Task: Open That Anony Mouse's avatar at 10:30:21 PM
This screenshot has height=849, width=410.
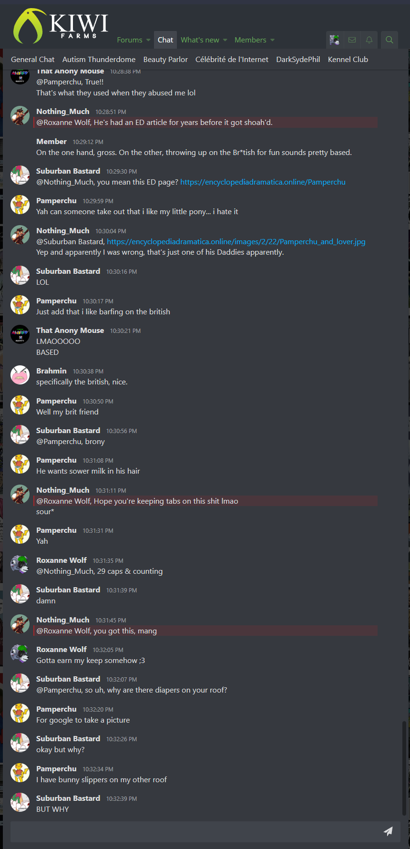Action: coord(20,334)
